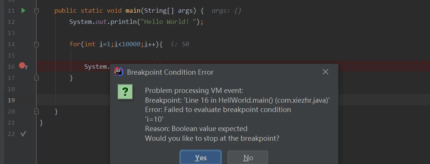Collapse the for loop fold marker
The height and width of the screenshot is (164, 430).
(x=36, y=44)
